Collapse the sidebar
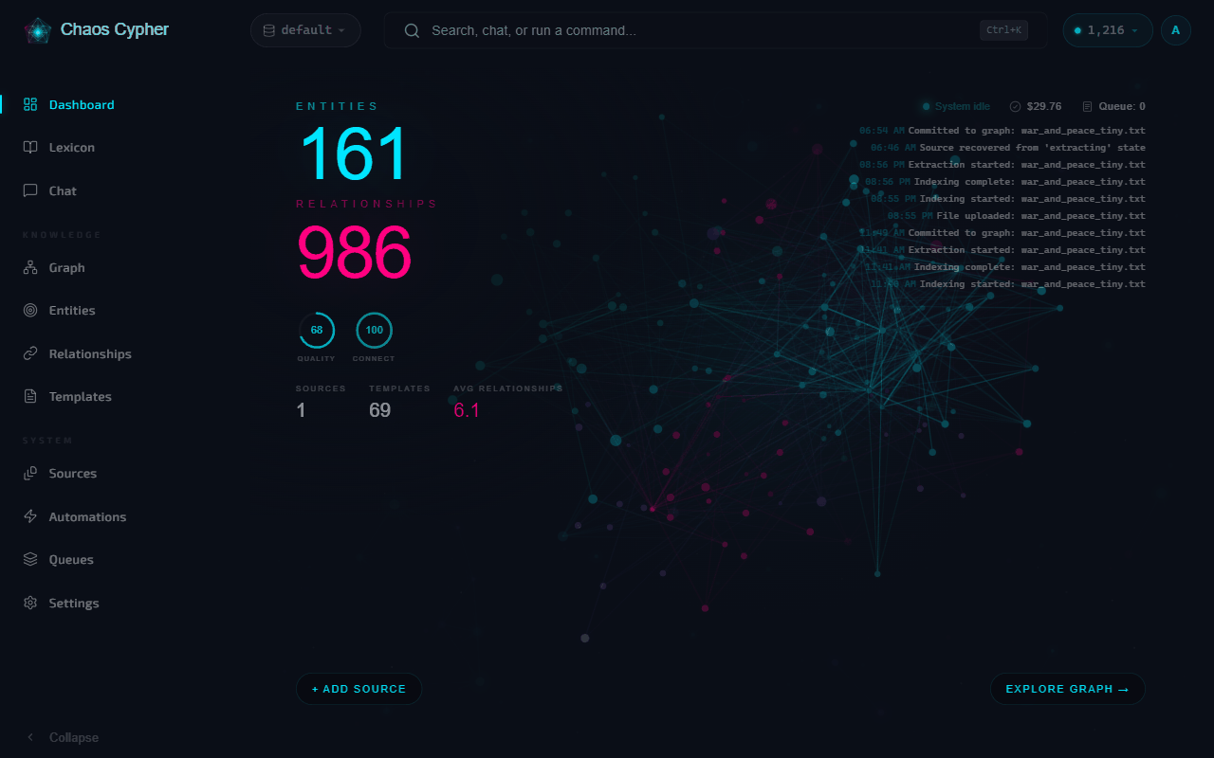Screen dimensions: 1214x758 (62, 737)
